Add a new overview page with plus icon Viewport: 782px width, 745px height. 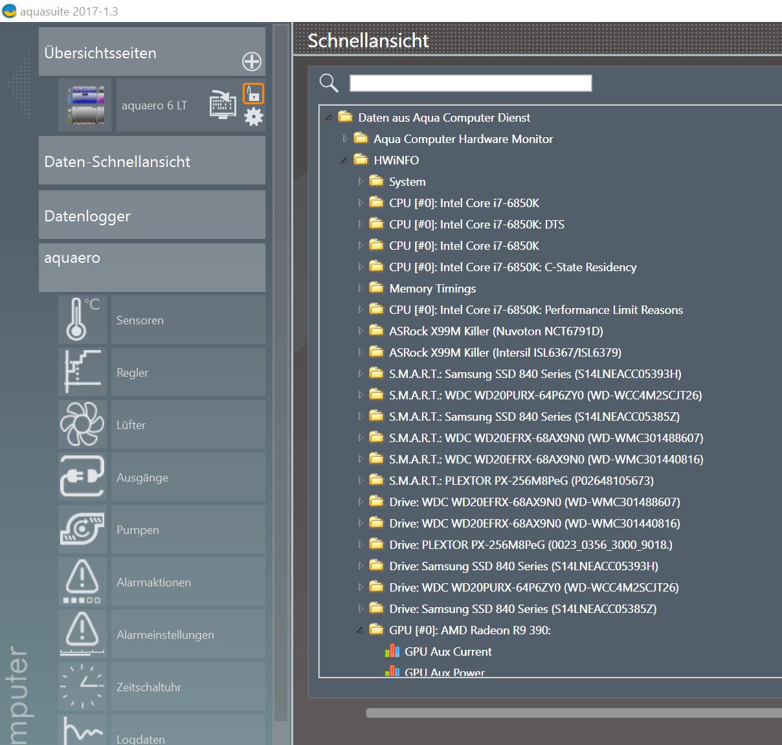coord(252,61)
